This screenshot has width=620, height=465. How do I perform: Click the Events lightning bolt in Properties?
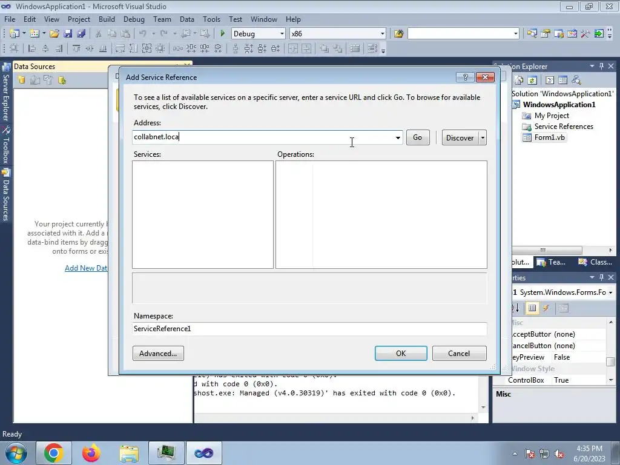(546, 308)
